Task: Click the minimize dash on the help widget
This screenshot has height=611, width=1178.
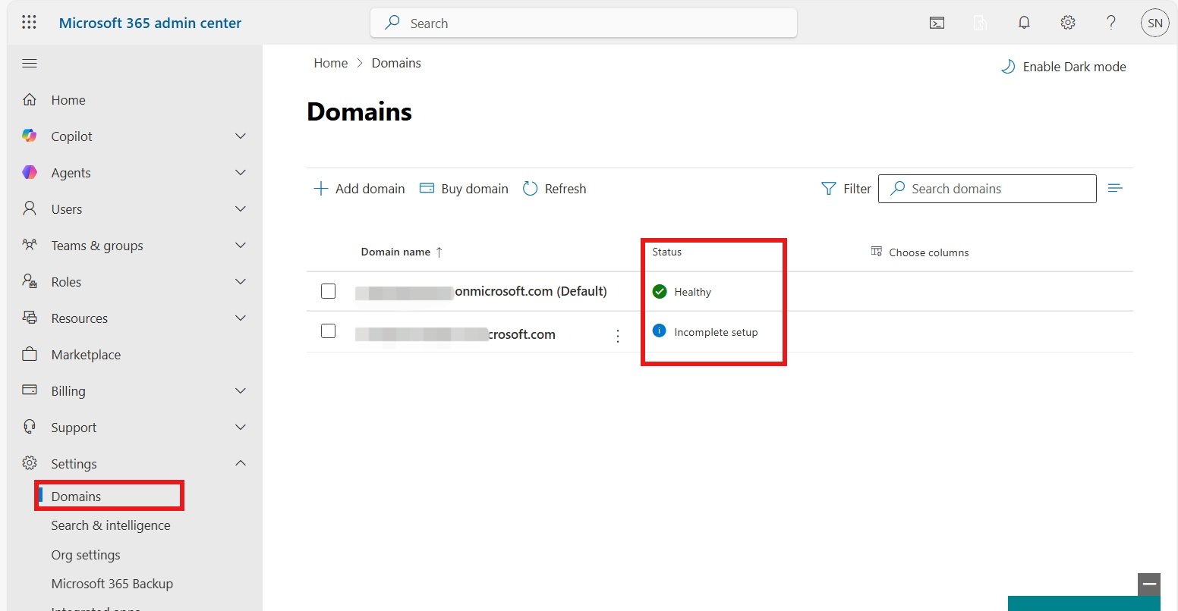Action: pyautogui.click(x=1149, y=584)
